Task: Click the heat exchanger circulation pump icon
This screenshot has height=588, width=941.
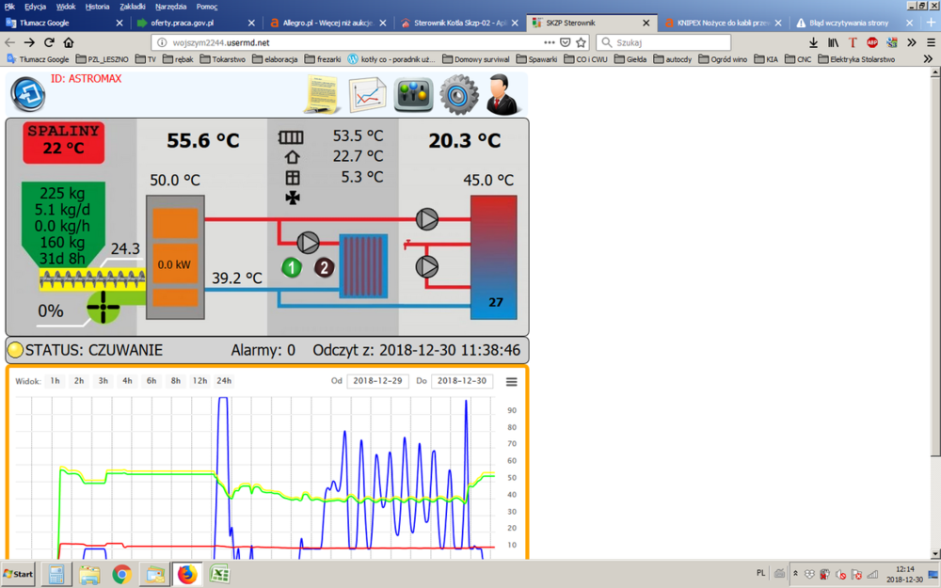Action: (309, 243)
